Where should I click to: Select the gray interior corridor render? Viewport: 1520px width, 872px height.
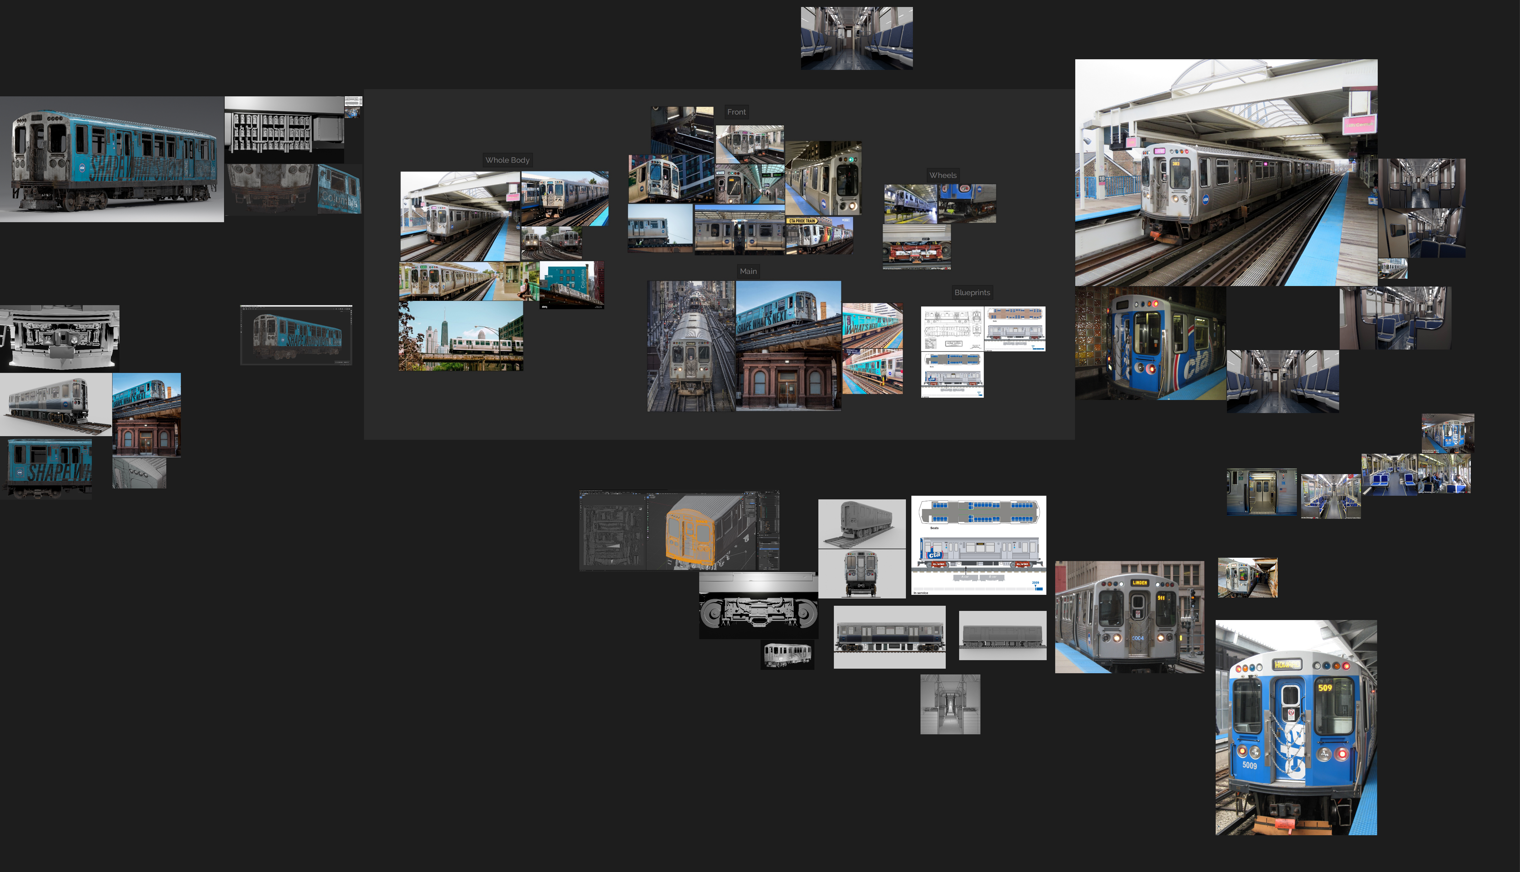click(950, 704)
